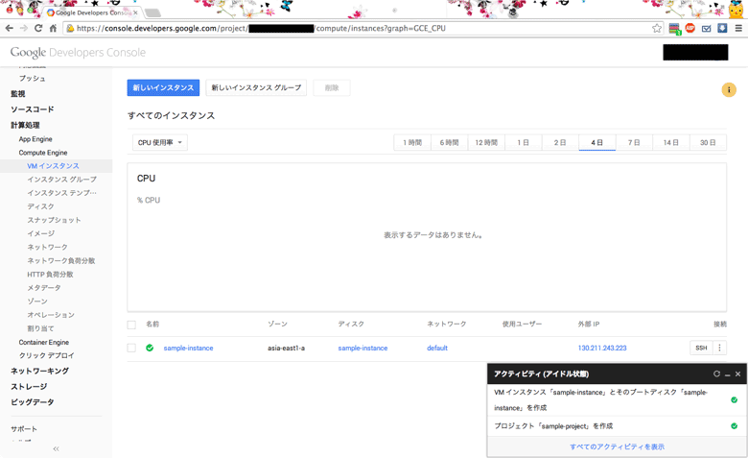Image resolution: width=748 pixels, height=458 pixels.
Task: Click the green-badged extension icon
Action: point(674,29)
